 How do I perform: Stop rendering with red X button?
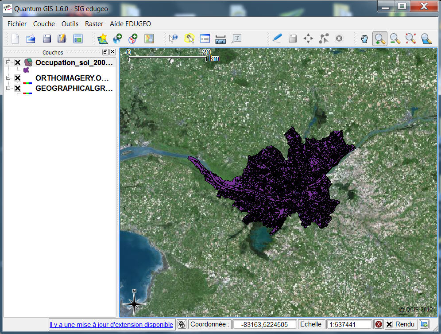point(379,324)
